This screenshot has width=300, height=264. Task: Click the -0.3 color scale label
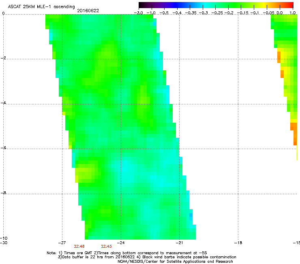[204, 13]
